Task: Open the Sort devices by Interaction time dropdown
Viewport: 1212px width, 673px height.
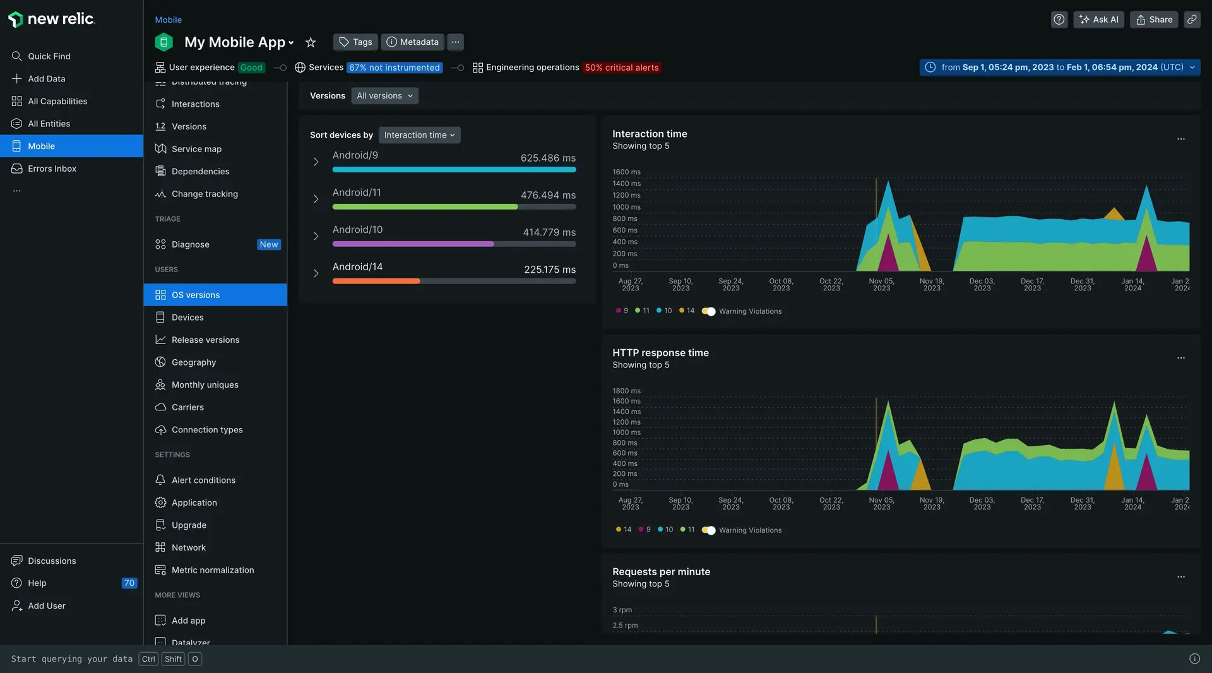Action: click(419, 135)
